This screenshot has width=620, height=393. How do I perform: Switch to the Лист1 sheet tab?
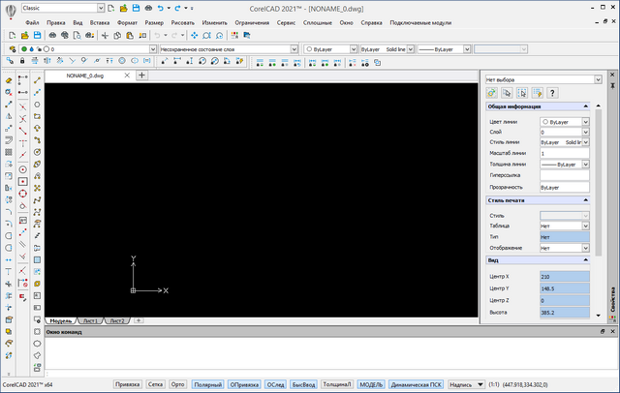click(90, 319)
